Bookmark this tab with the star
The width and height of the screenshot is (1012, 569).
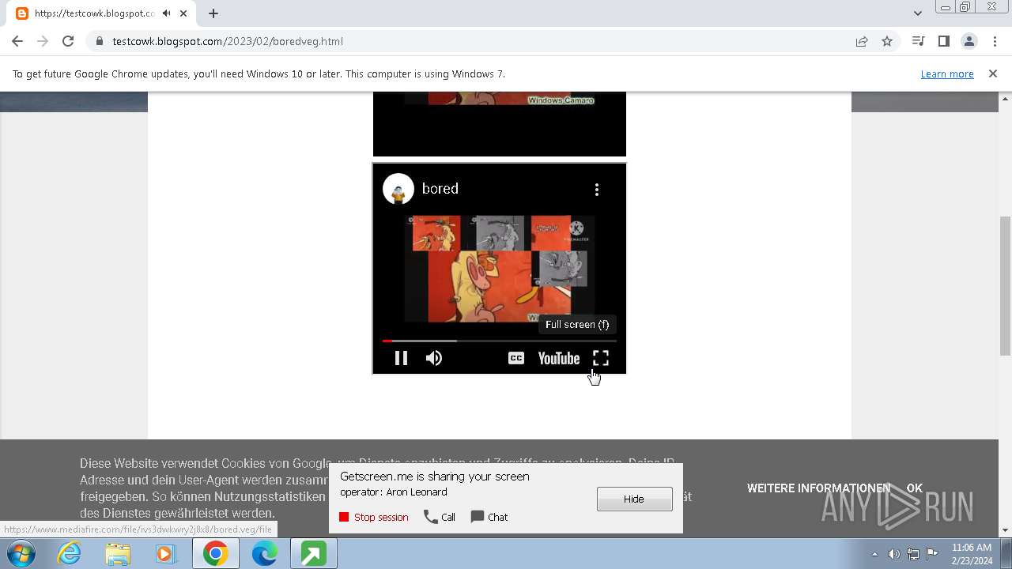pyautogui.click(x=887, y=41)
